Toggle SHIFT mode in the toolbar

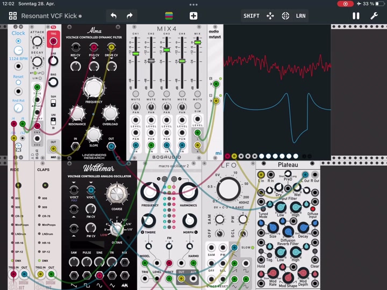click(251, 16)
